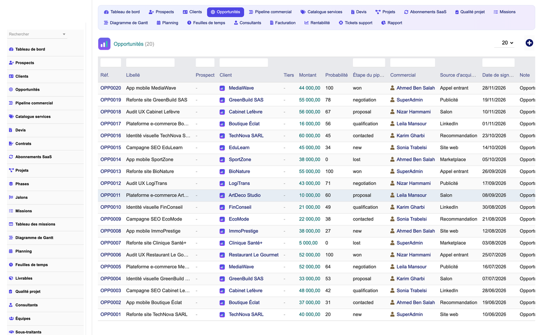Sort by the Montant column header
This screenshot has width=541, height=335.
308,75
